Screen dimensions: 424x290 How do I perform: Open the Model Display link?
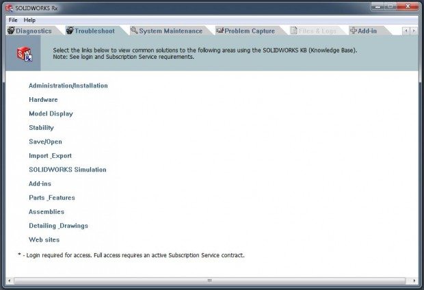(51, 114)
